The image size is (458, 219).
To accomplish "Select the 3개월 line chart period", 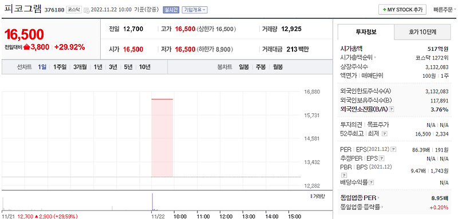I will pyautogui.click(x=80, y=67).
